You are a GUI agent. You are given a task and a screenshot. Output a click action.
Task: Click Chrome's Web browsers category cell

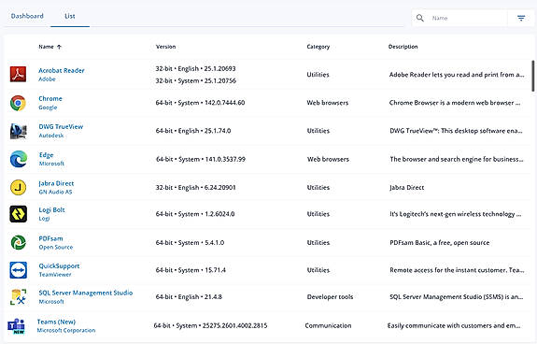pos(328,103)
